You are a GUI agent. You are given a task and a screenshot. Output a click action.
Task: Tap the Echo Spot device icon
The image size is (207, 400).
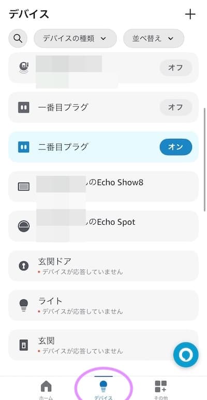pyautogui.click(x=24, y=226)
